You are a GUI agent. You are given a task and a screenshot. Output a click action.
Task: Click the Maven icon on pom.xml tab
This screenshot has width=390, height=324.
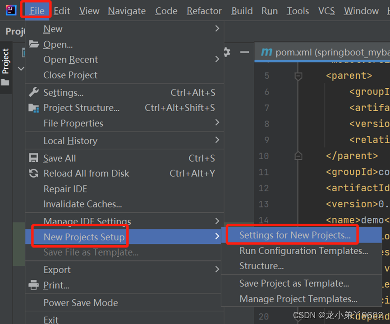pos(266,52)
